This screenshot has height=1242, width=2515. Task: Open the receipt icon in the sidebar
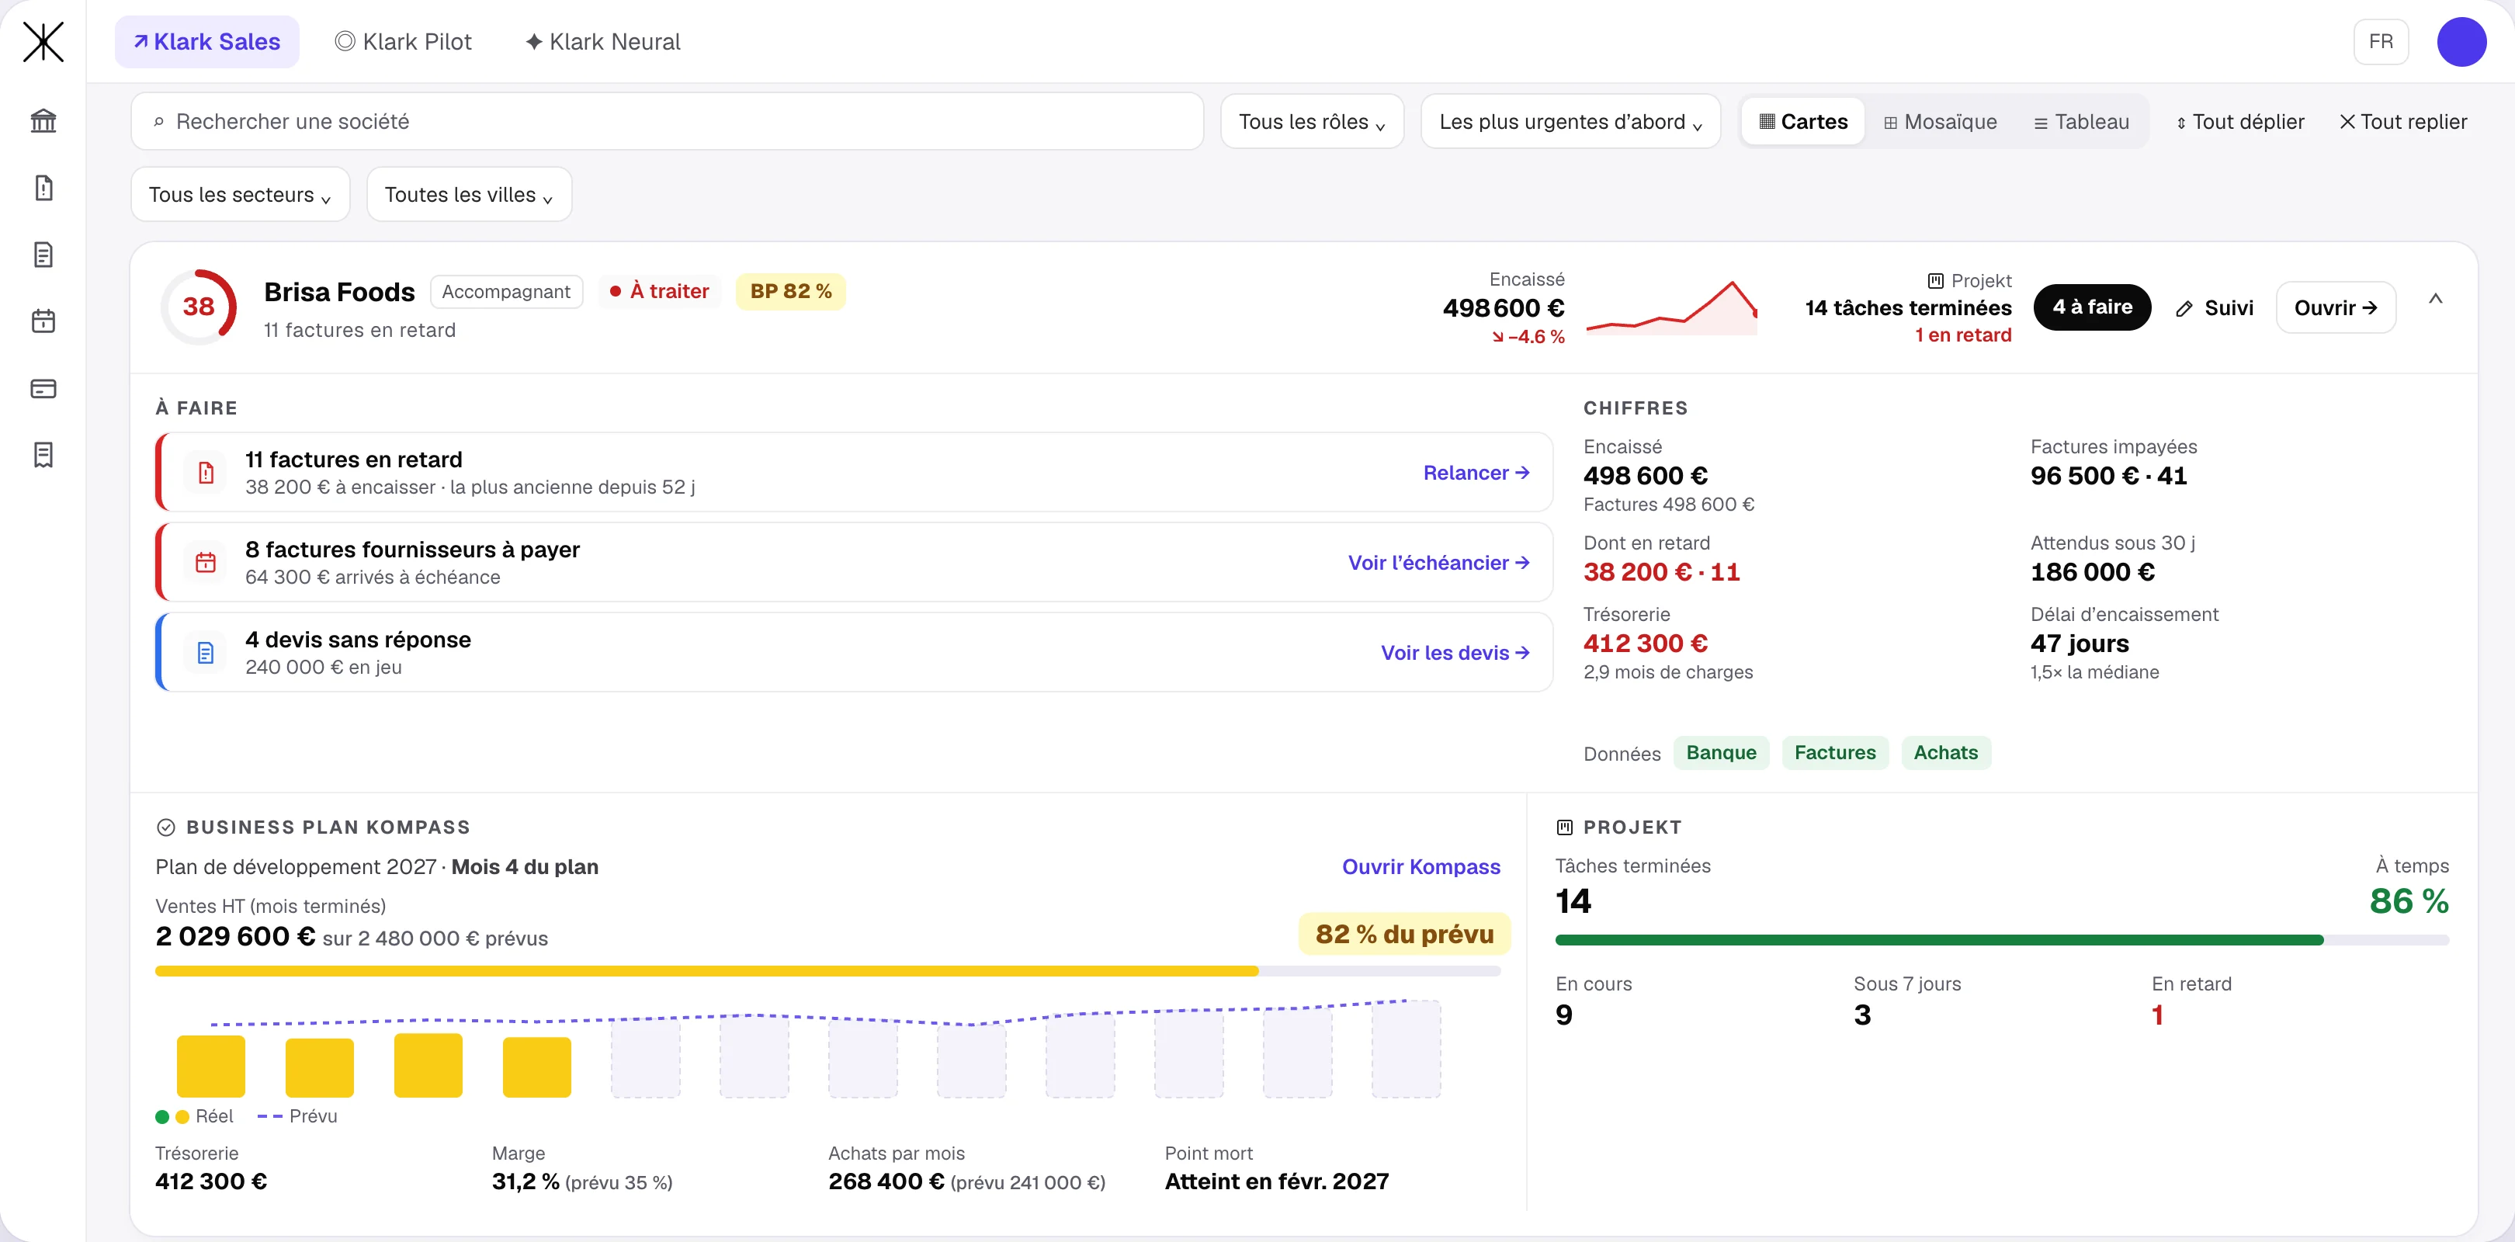(x=43, y=455)
